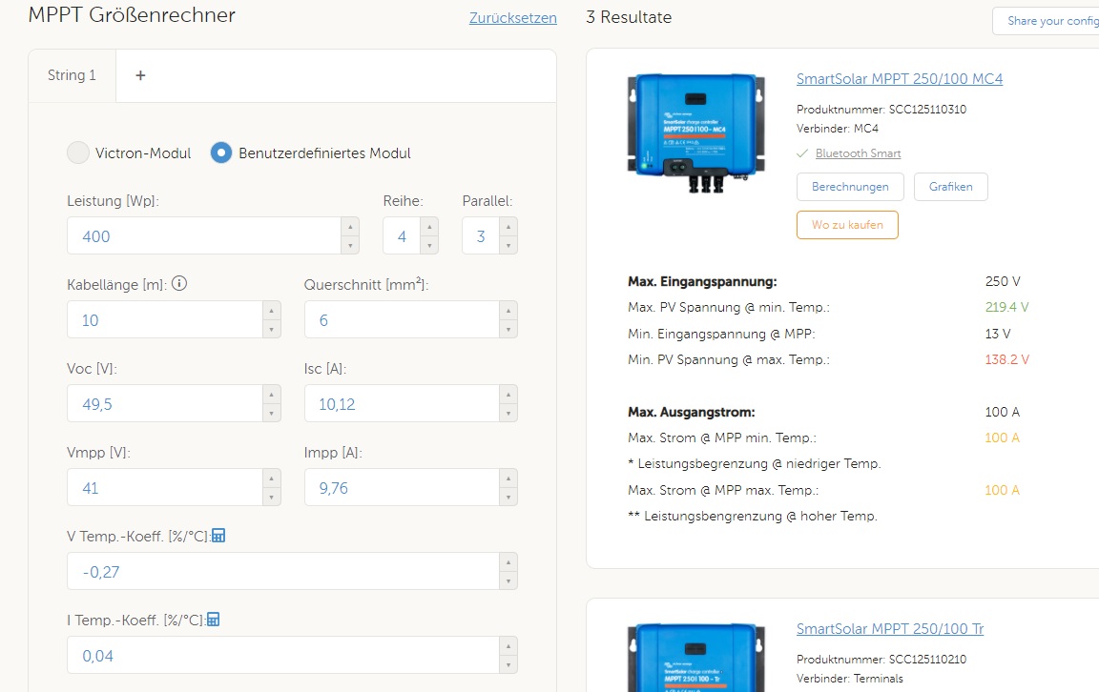This screenshot has width=1099, height=692.
Task: Click the Berechnungen button
Action: 850,187
